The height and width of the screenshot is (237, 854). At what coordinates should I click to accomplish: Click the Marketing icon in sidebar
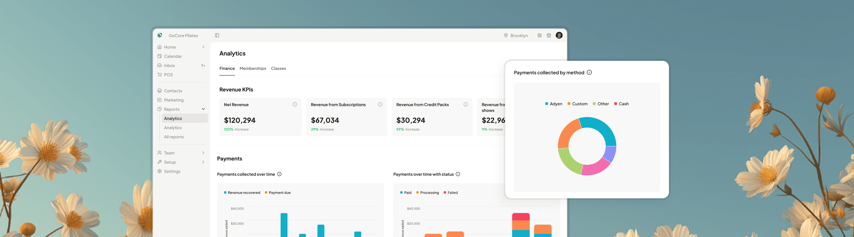[159, 100]
